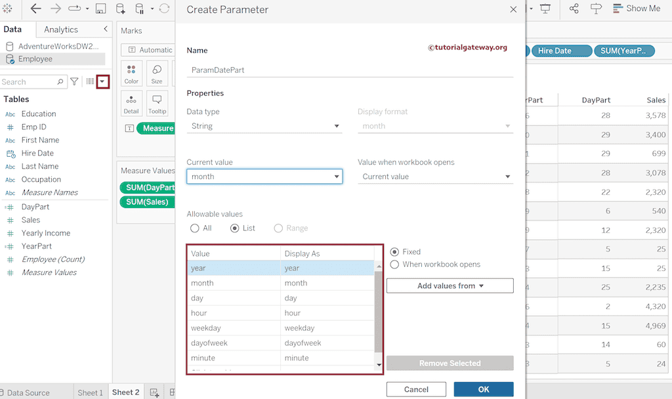Click the Tableau logo icon
The height and width of the screenshot is (399, 672).
click(7, 8)
